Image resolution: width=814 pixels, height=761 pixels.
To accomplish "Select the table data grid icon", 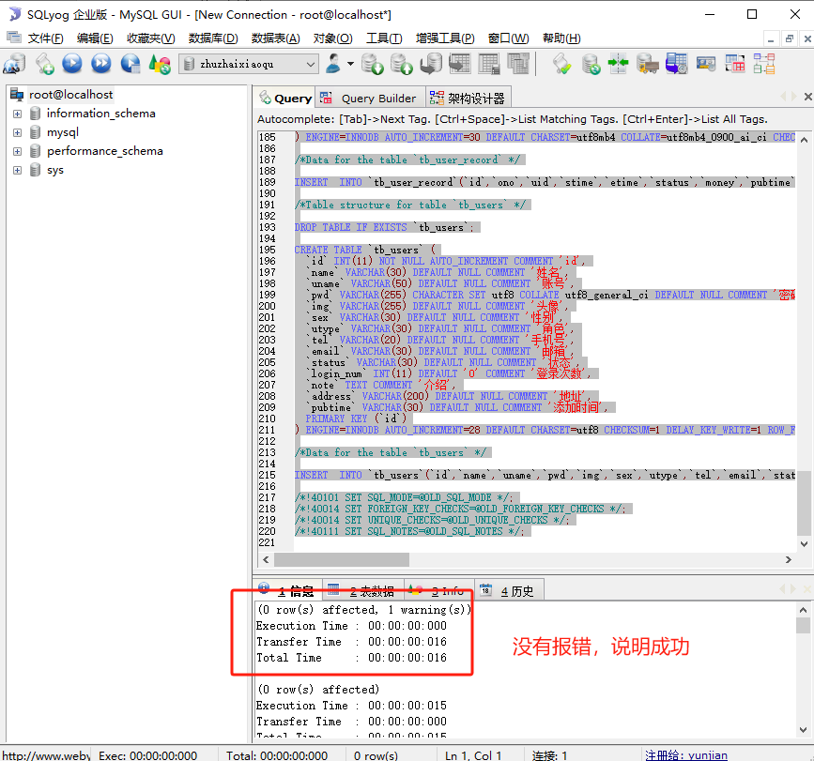I will (x=487, y=64).
